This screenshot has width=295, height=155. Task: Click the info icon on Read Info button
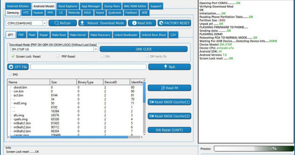coord(134,23)
